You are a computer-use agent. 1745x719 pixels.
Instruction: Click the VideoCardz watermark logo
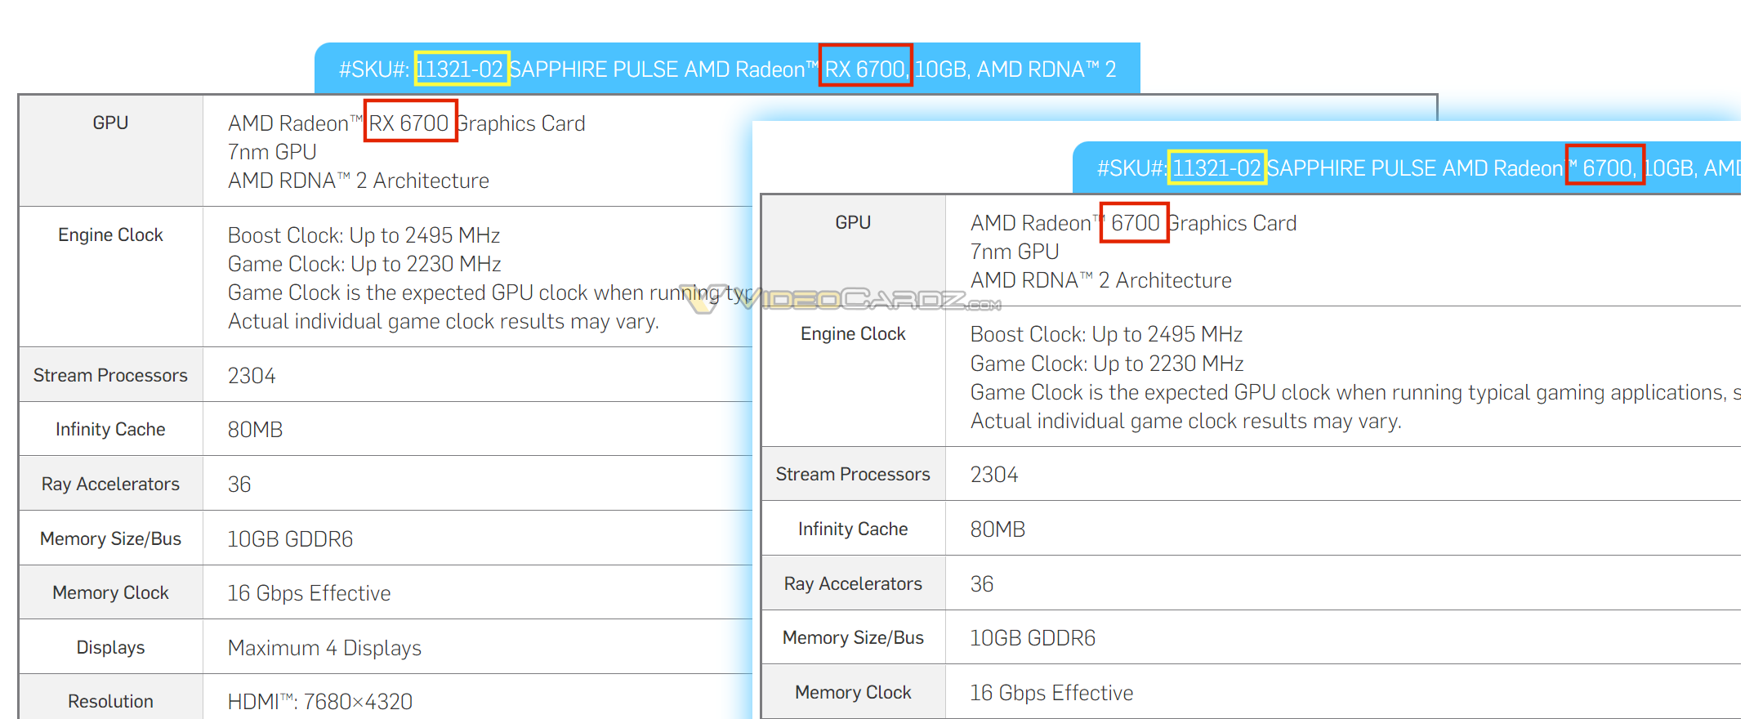841,300
